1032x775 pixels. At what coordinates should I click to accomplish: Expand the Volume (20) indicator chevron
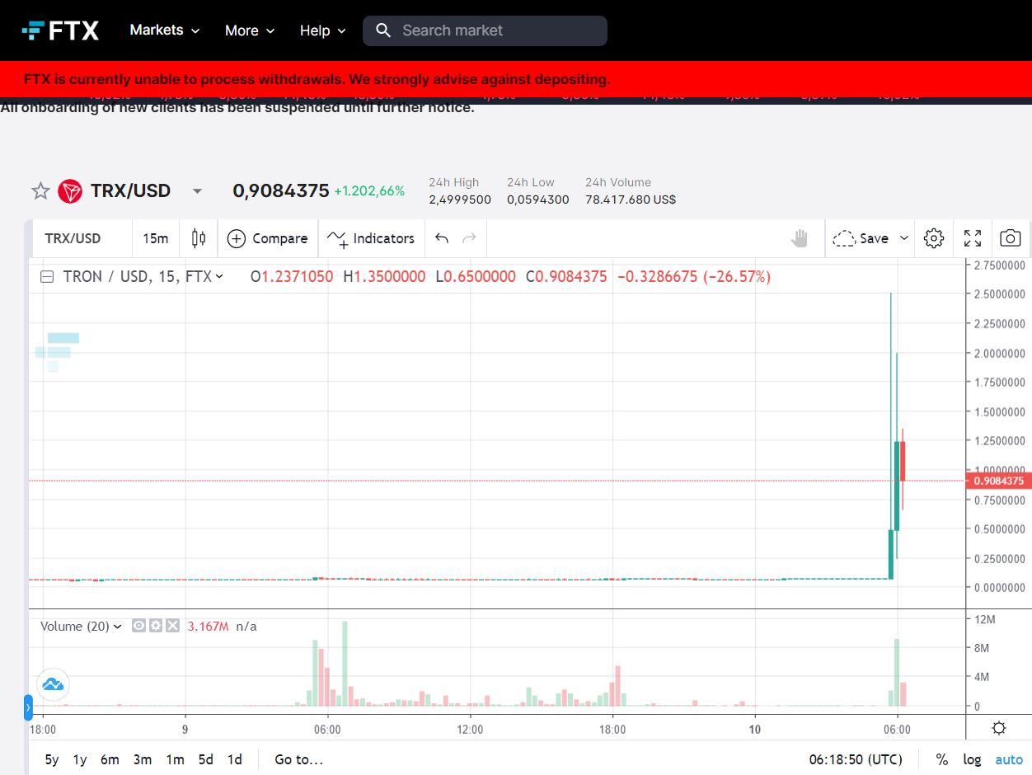(x=117, y=627)
